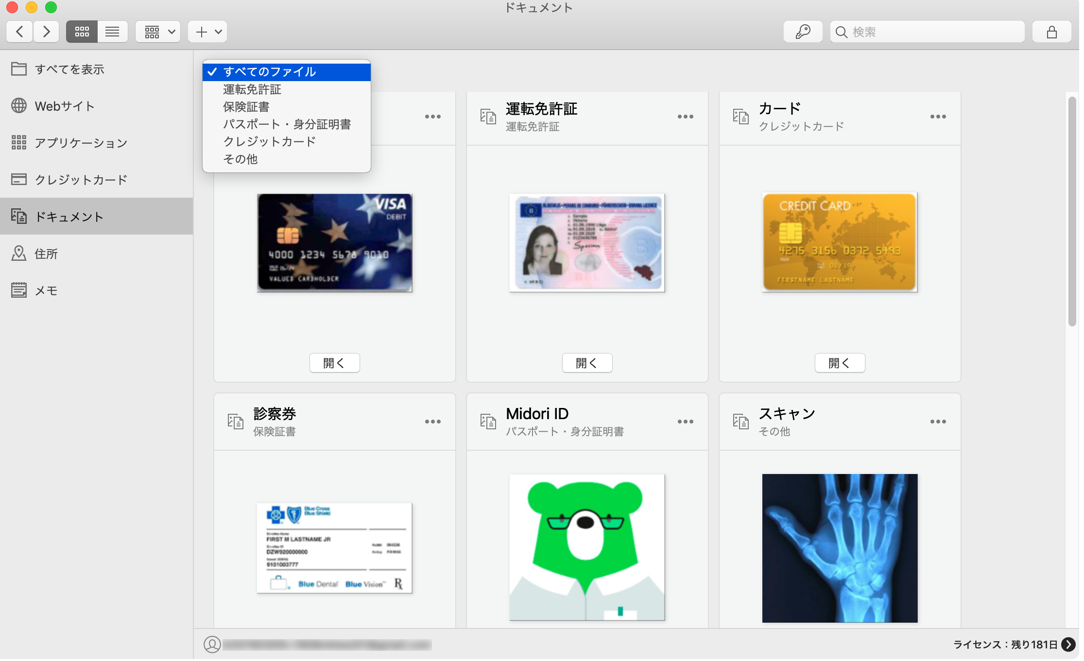Viewport: 1084px width, 661px height.
Task: Click the ライセンス:残り181日 status text
Action: coord(1005,644)
